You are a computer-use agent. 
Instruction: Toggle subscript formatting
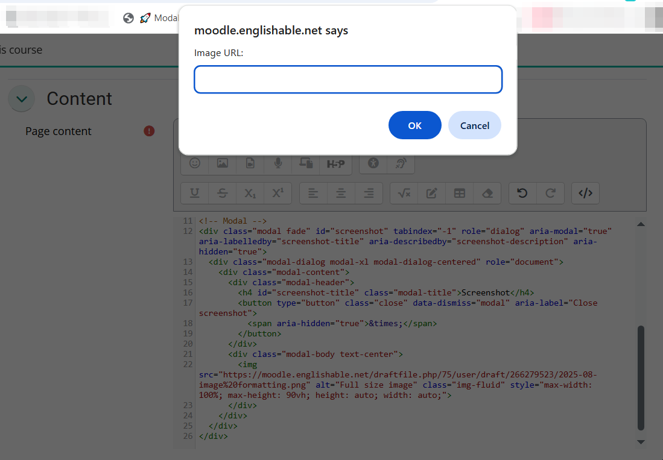click(x=250, y=193)
